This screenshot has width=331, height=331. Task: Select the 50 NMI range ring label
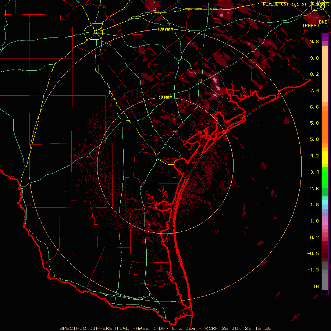pyautogui.click(x=165, y=97)
